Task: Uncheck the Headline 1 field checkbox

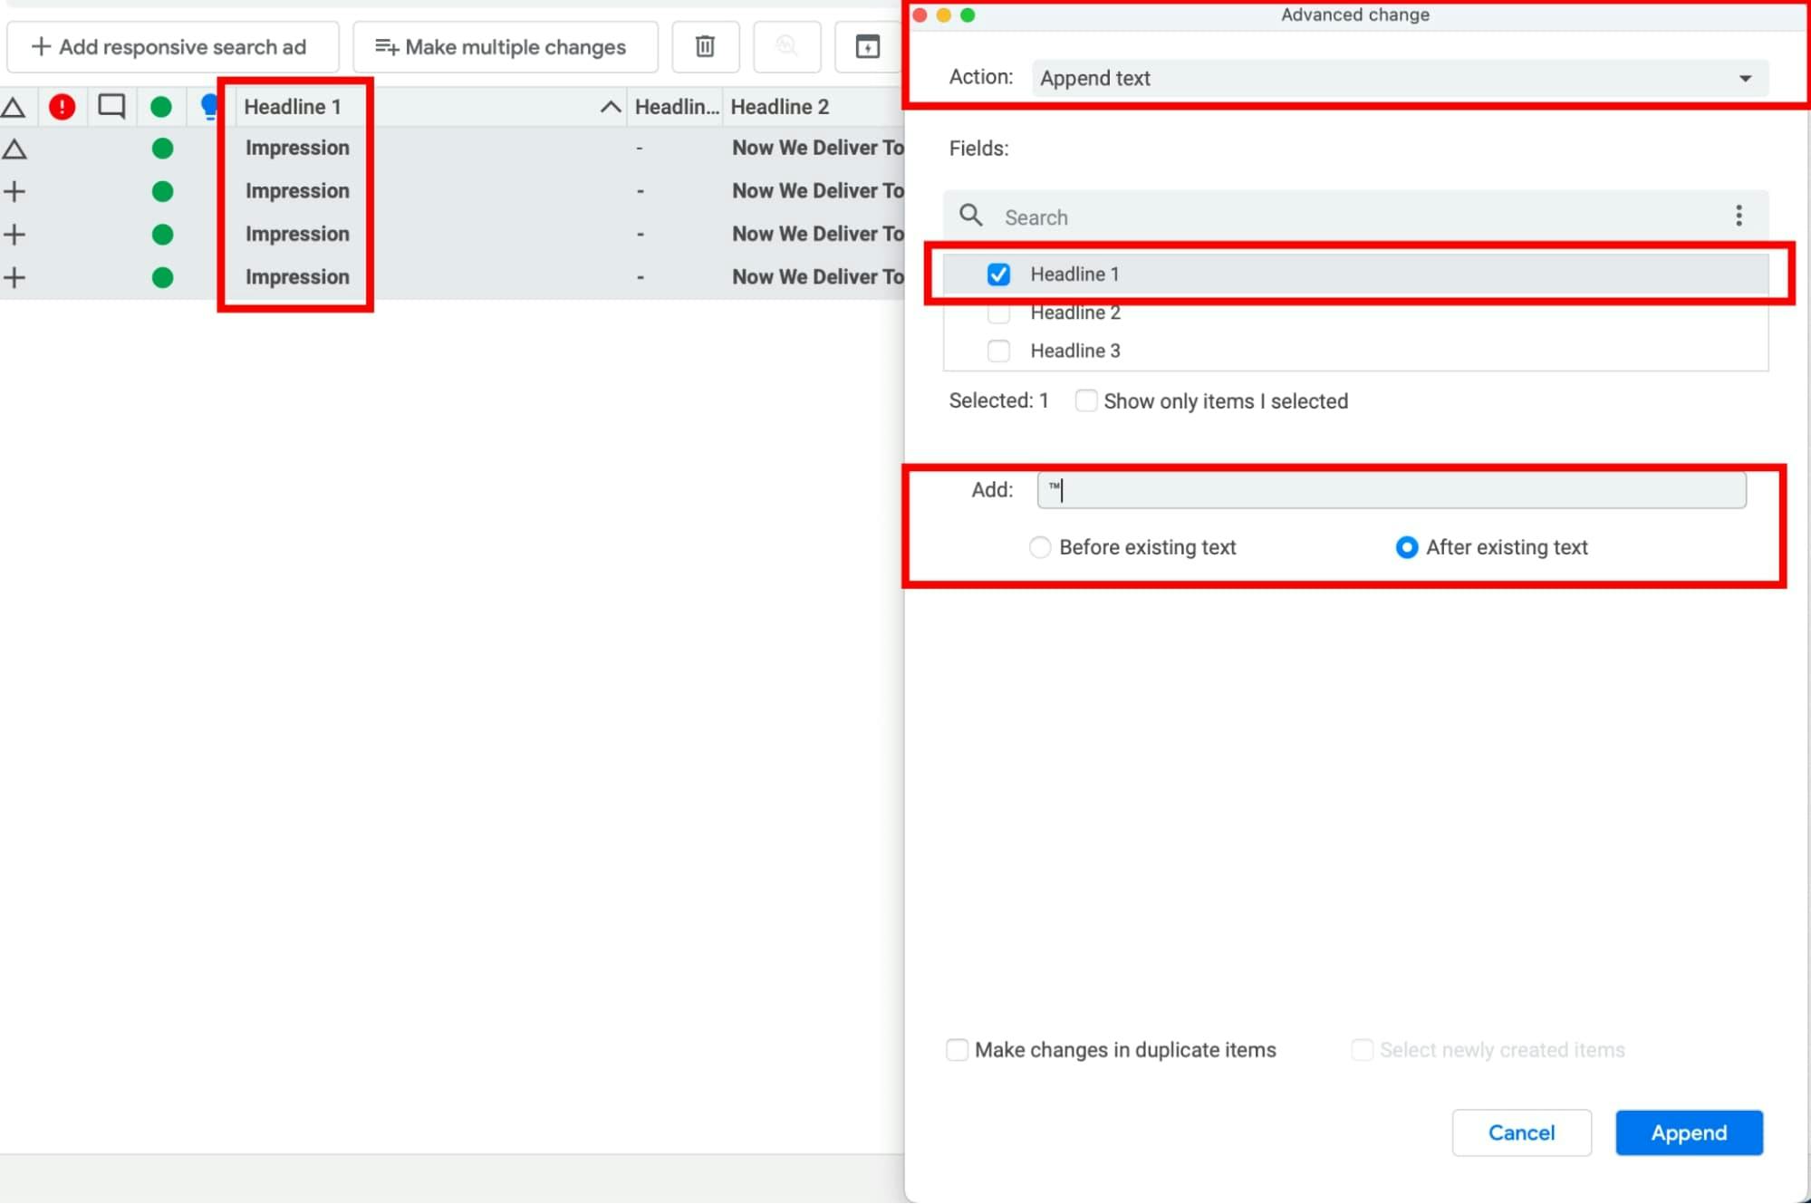Action: tap(998, 274)
